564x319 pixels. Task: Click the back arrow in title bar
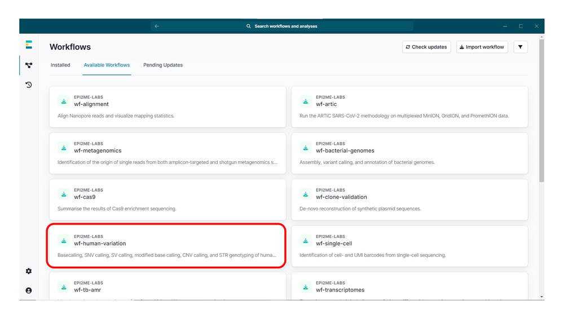(157, 26)
